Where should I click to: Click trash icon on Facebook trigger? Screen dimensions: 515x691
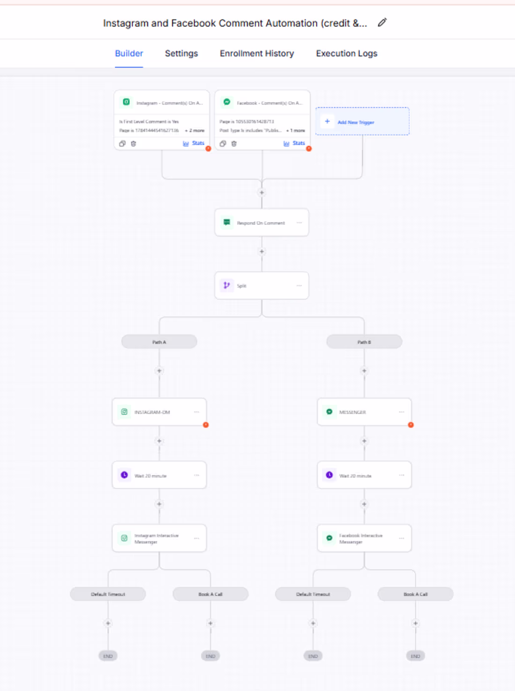pos(234,144)
